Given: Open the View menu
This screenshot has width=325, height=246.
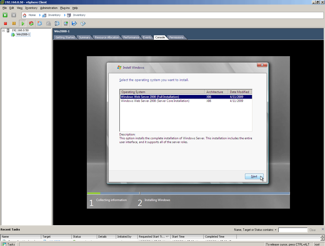Looking at the screenshot, I should (20, 8).
